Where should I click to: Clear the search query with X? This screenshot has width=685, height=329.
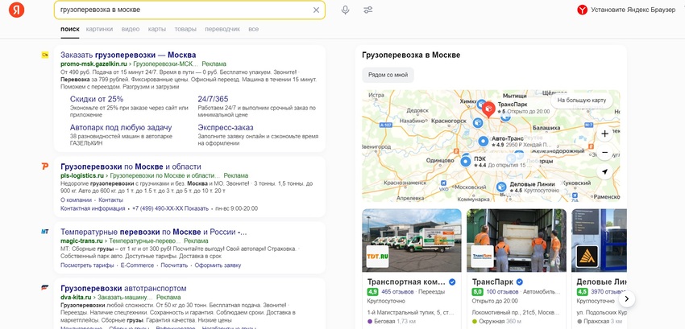pyautogui.click(x=316, y=10)
